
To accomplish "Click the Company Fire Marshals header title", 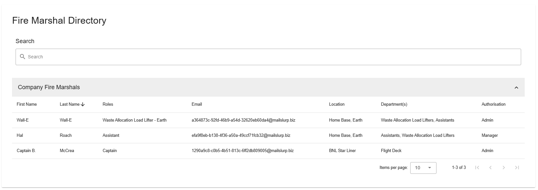I will (49, 87).
